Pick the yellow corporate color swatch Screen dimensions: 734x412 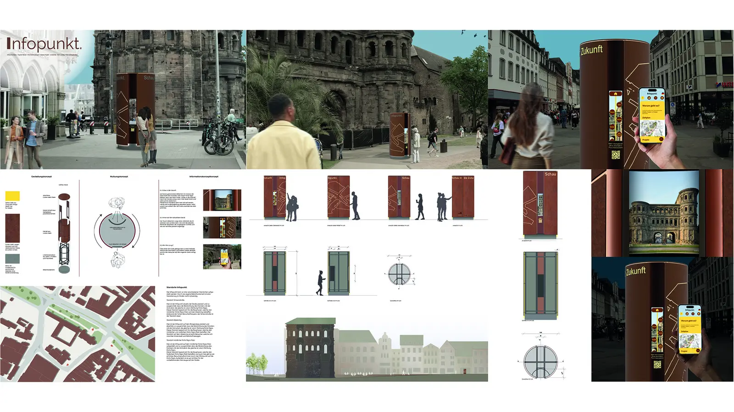click(12, 196)
